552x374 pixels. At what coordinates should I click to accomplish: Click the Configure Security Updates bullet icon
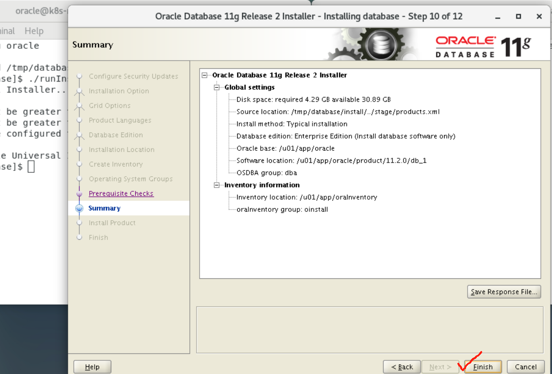click(x=79, y=76)
